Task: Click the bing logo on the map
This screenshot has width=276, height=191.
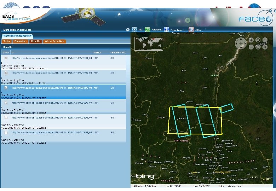Action: click(x=145, y=176)
